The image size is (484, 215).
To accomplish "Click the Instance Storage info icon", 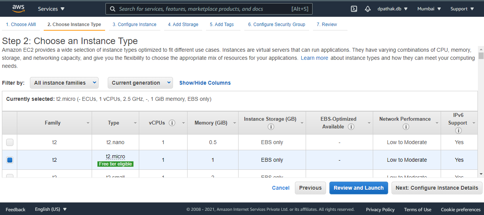I will tap(271, 127).
